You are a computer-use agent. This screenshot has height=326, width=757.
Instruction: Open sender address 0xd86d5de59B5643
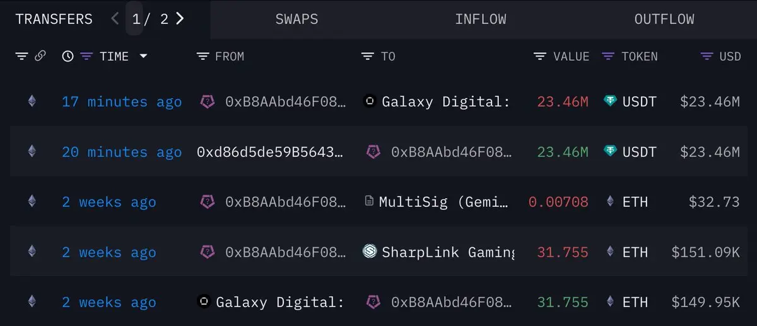271,152
